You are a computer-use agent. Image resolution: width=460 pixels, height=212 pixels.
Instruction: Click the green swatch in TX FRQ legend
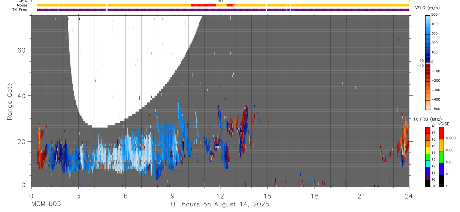[x=427, y=157]
